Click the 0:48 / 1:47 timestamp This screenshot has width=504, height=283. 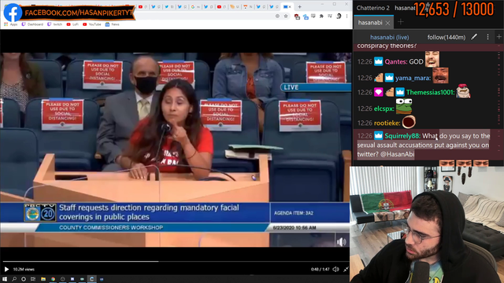pos(321,270)
